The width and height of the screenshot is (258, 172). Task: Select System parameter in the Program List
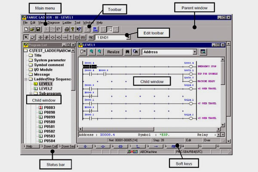(50, 60)
